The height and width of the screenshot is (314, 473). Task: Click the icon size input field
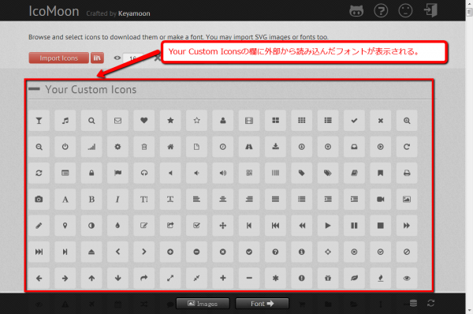132,58
